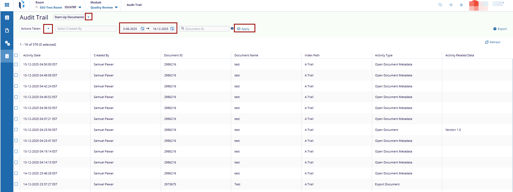Check the row dated 15-12-2025 04:50:00 EST
The width and height of the screenshot is (513, 192).
(16, 64)
